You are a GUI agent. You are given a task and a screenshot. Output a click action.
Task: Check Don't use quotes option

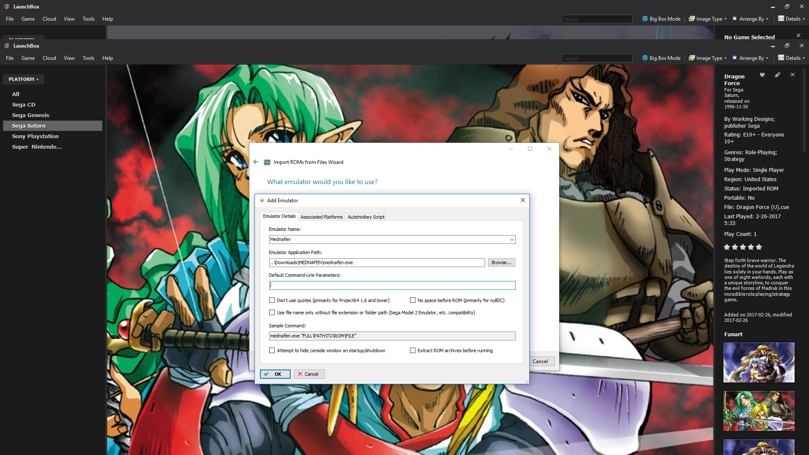click(x=272, y=300)
